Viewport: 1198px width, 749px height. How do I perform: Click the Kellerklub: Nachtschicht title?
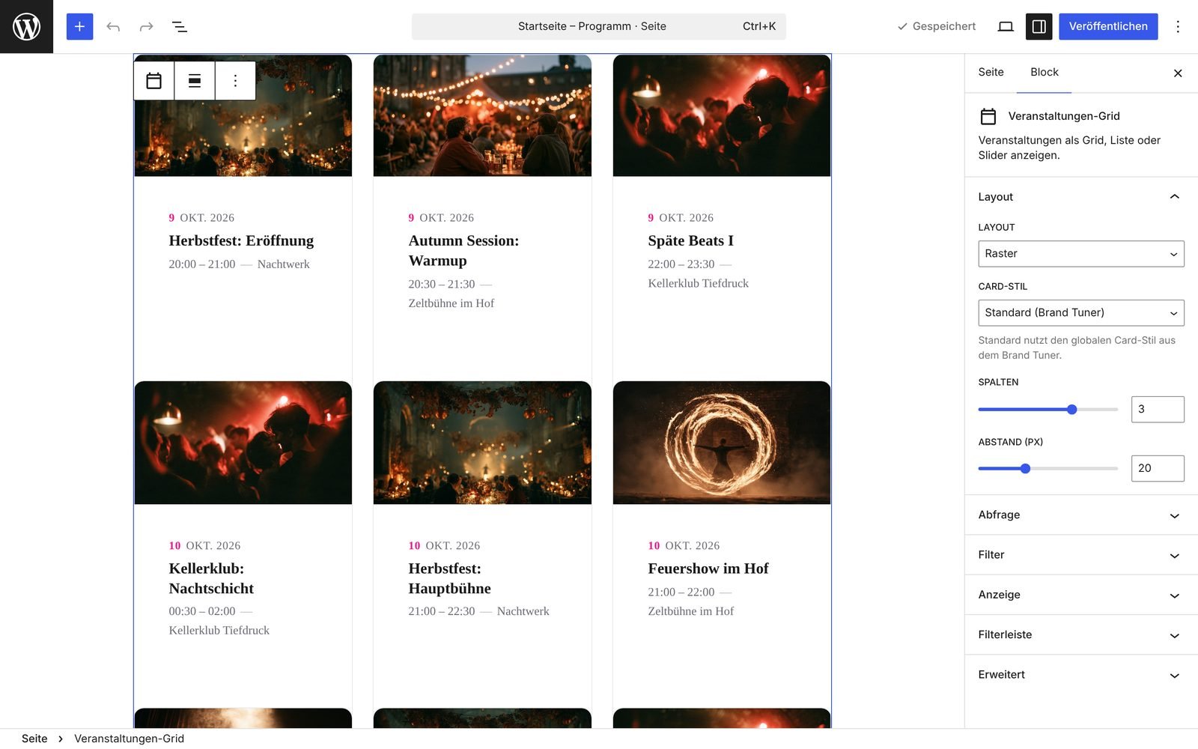[211, 578]
